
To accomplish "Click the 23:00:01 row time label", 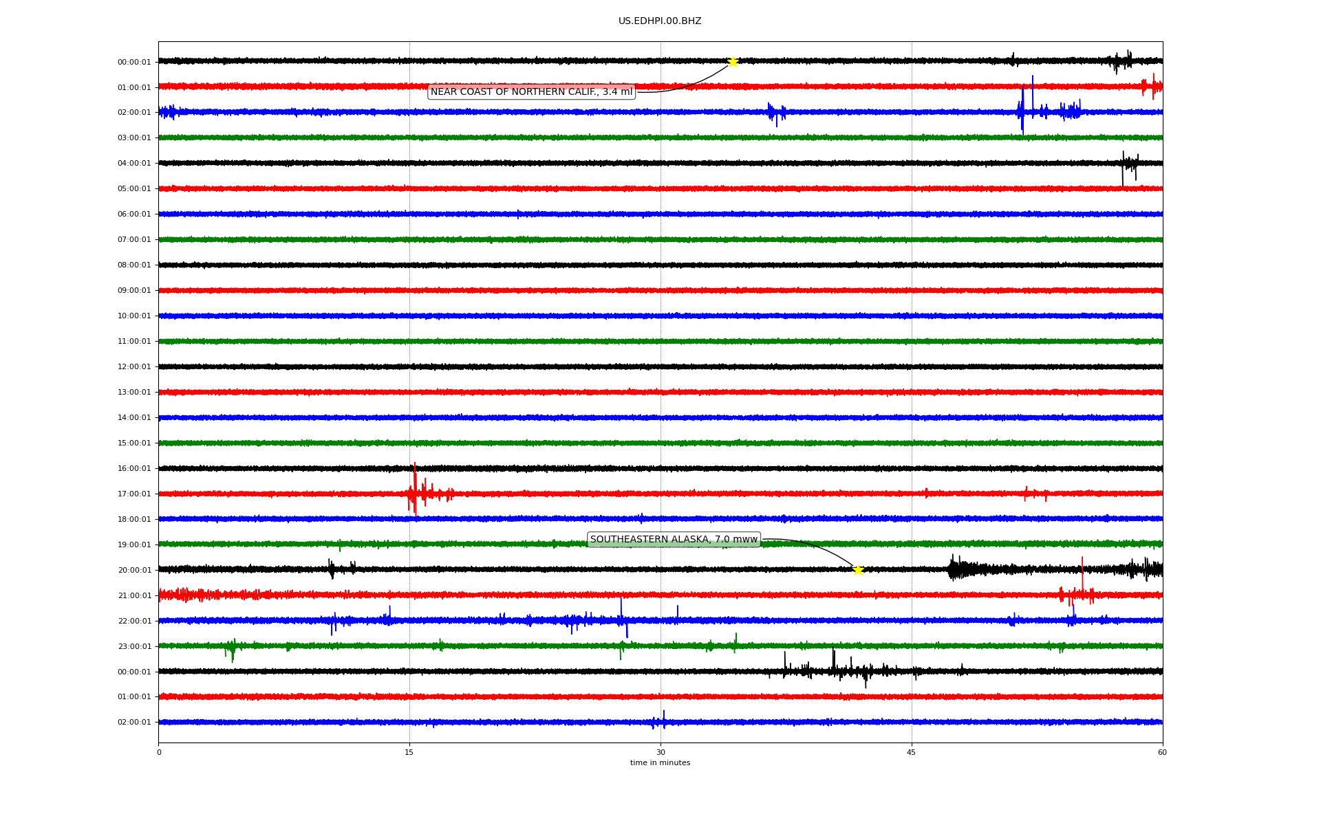I will click(x=134, y=647).
